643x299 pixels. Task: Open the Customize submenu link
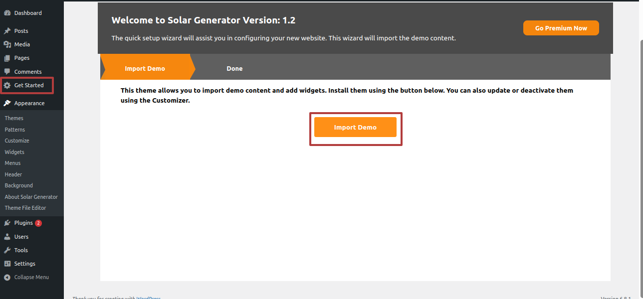tap(17, 141)
